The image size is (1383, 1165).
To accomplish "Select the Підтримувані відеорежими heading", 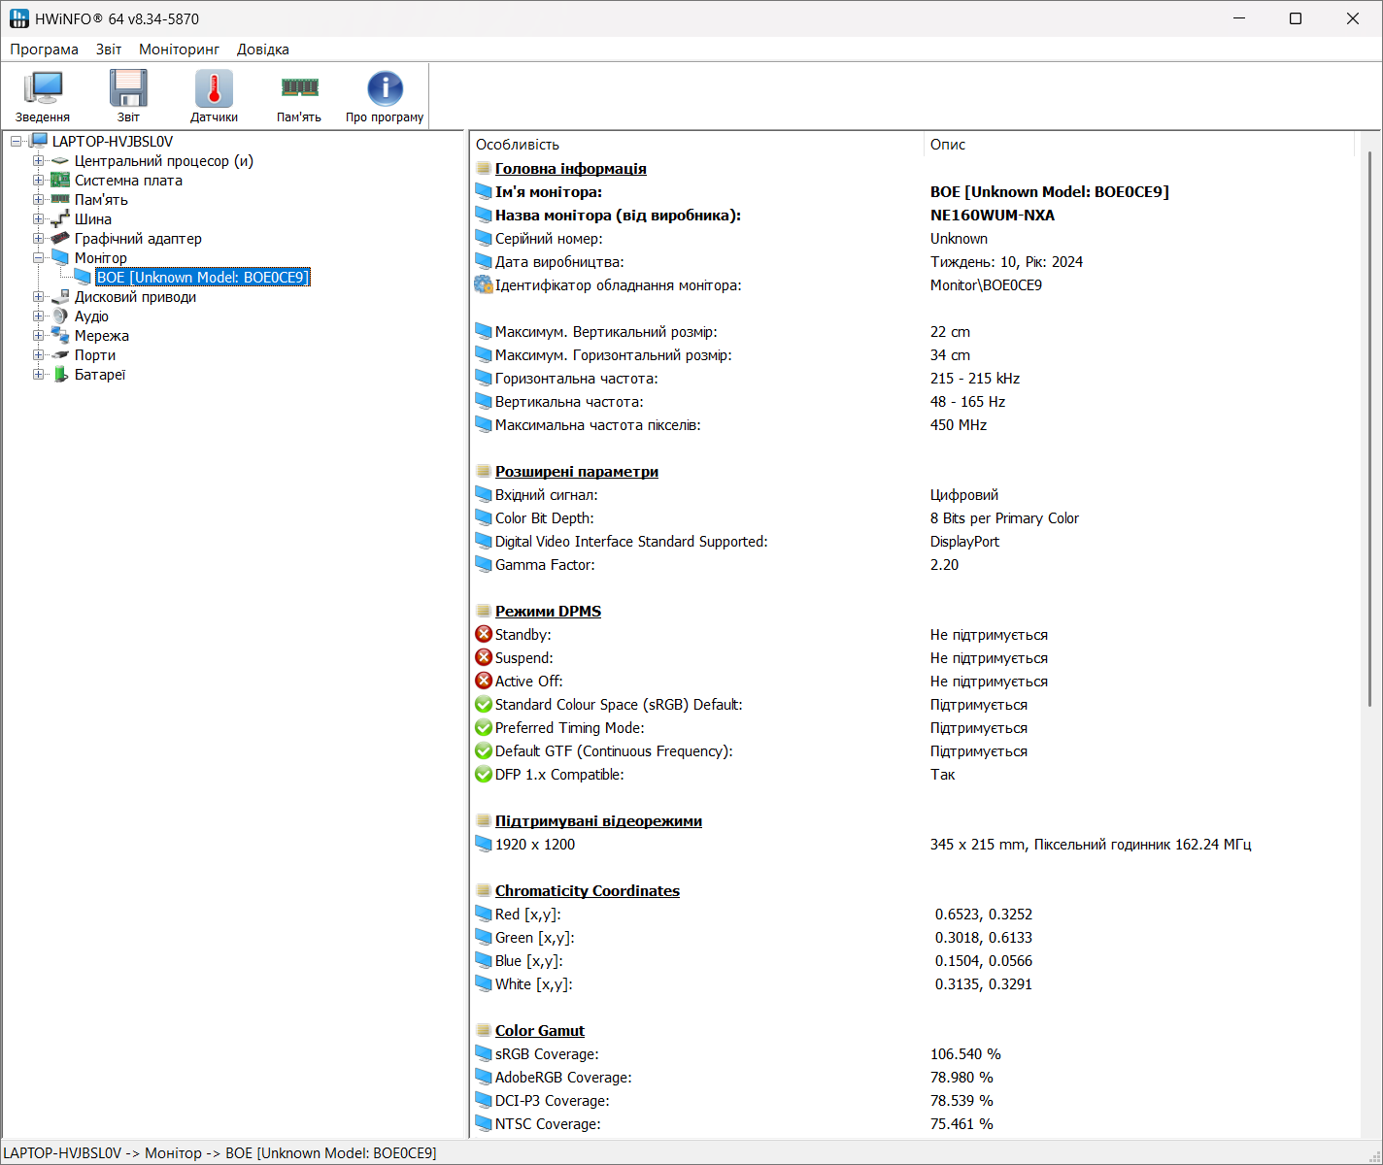I will coord(598,821).
